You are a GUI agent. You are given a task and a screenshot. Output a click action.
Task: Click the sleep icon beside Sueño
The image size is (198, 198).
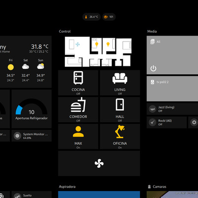[17, 196]
